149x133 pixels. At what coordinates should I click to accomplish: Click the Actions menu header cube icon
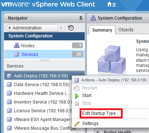76,80
